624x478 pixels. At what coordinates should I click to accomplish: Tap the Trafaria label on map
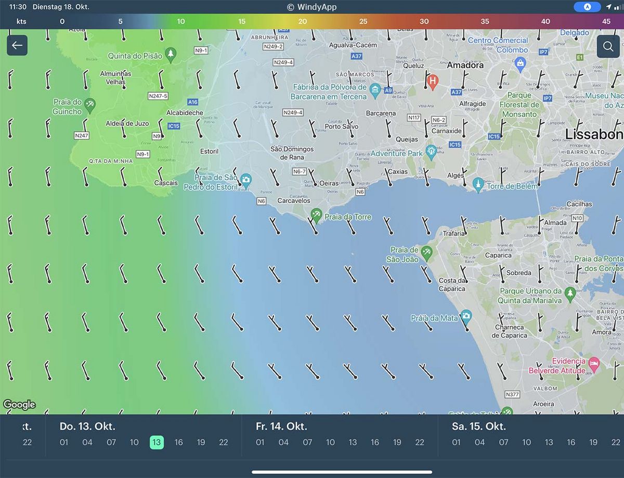pos(453,234)
